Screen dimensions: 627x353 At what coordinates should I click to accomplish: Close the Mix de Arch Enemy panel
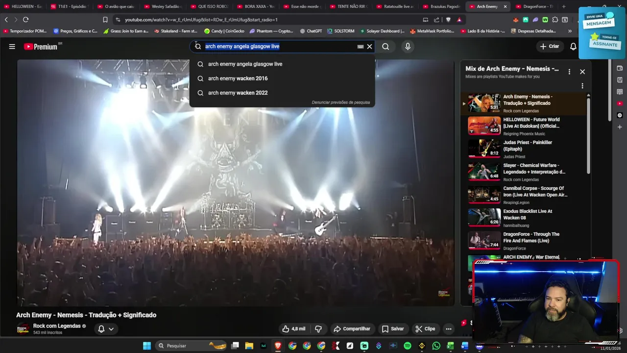[x=582, y=72]
